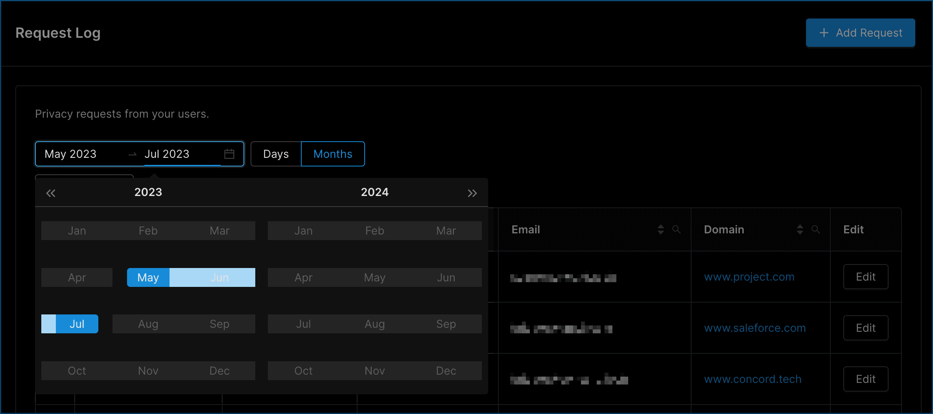Edit the www.concord.tech request row
Image resolution: width=933 pixels, height=414 pixels.
click(x=865, y=379)
